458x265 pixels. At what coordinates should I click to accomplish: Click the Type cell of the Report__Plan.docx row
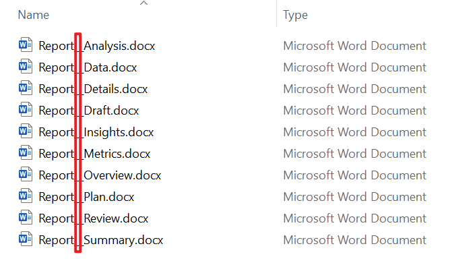pyautogui.click(x=355, y=197)
